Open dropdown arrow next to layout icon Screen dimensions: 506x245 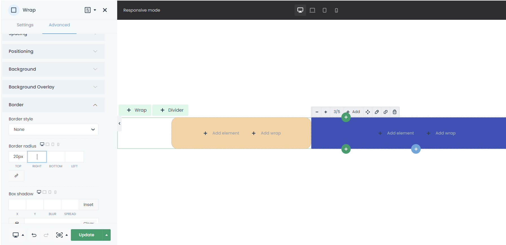click(x=95, y=10)
